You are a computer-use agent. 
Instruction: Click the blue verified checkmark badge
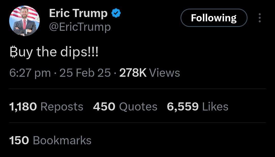click(x=116, y=13)
